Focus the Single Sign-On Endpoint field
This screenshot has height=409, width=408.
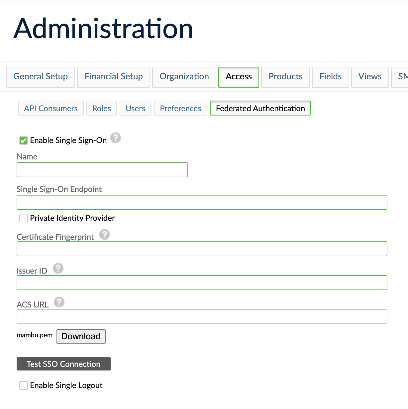(202, 202)
